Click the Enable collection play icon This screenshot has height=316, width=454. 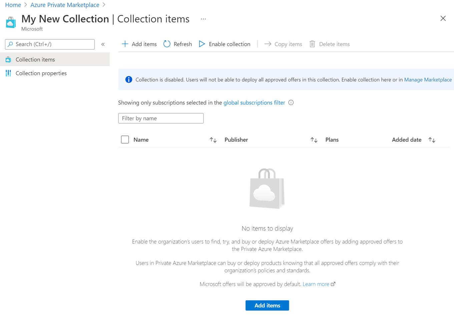[x=202, y=44]
